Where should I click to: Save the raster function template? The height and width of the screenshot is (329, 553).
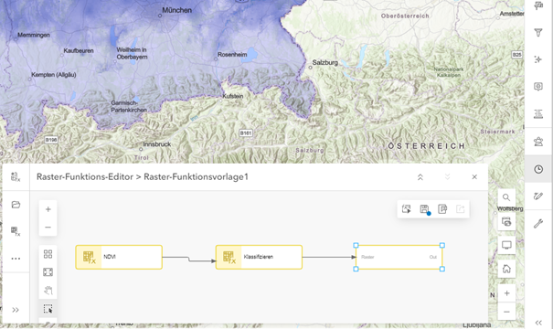pyautogui.click(x=424, y=208)
